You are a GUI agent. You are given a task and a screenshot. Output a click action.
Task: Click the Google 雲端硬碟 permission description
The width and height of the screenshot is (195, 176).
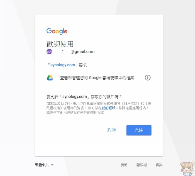(97, 78)
